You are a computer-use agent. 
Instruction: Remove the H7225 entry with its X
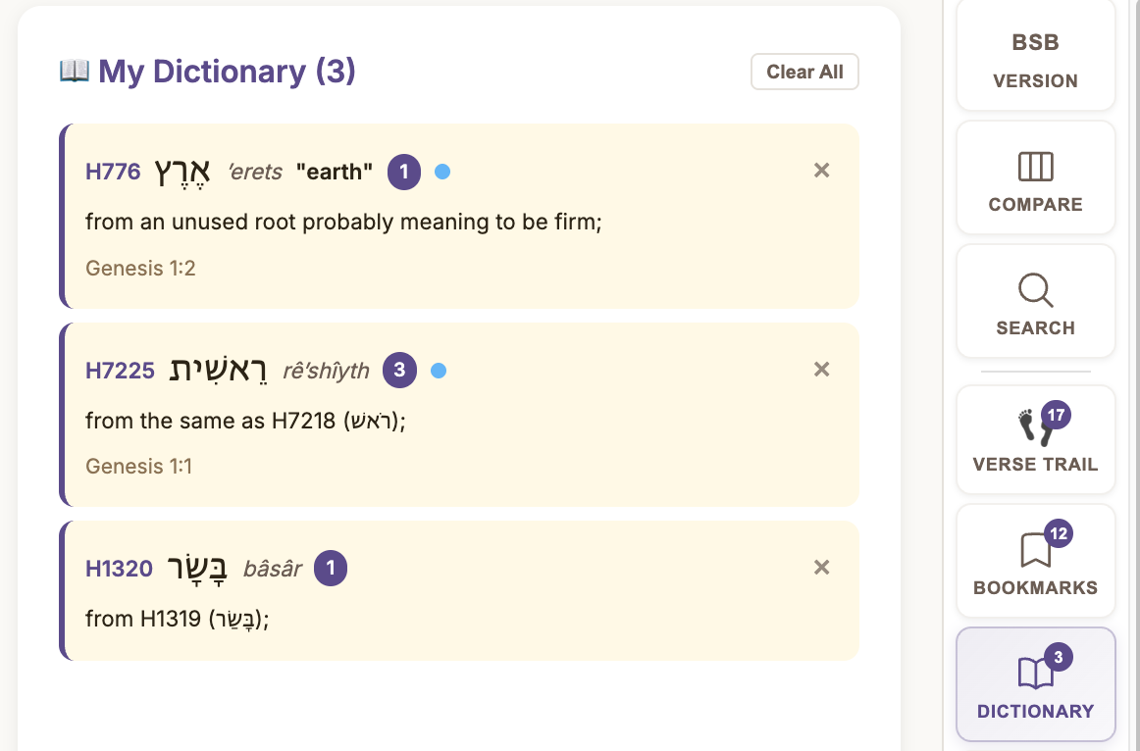pos(821,370)
